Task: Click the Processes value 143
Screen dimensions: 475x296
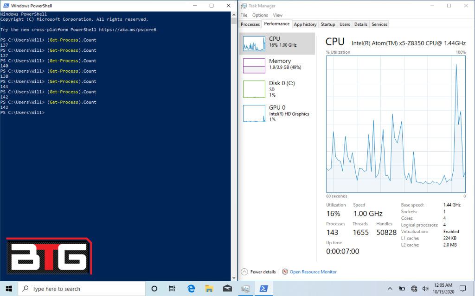Action: point(332,233)
